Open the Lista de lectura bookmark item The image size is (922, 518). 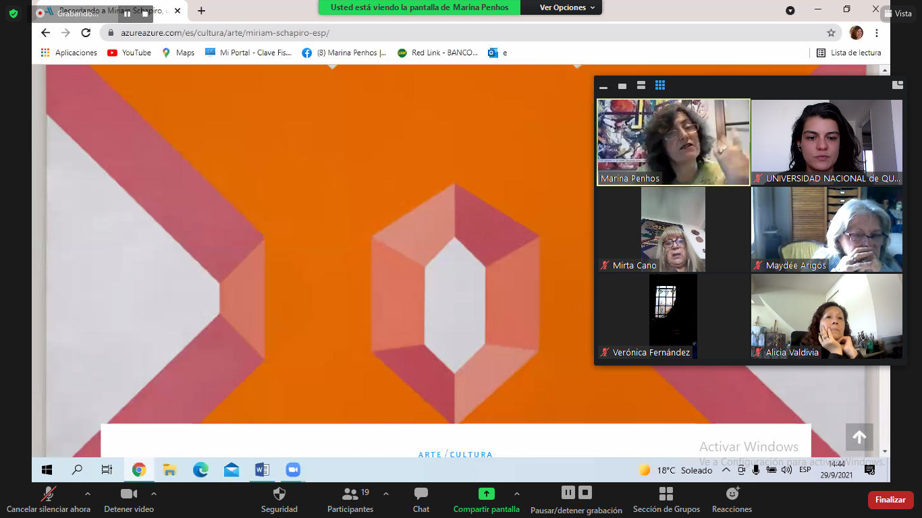pos(849,53)
